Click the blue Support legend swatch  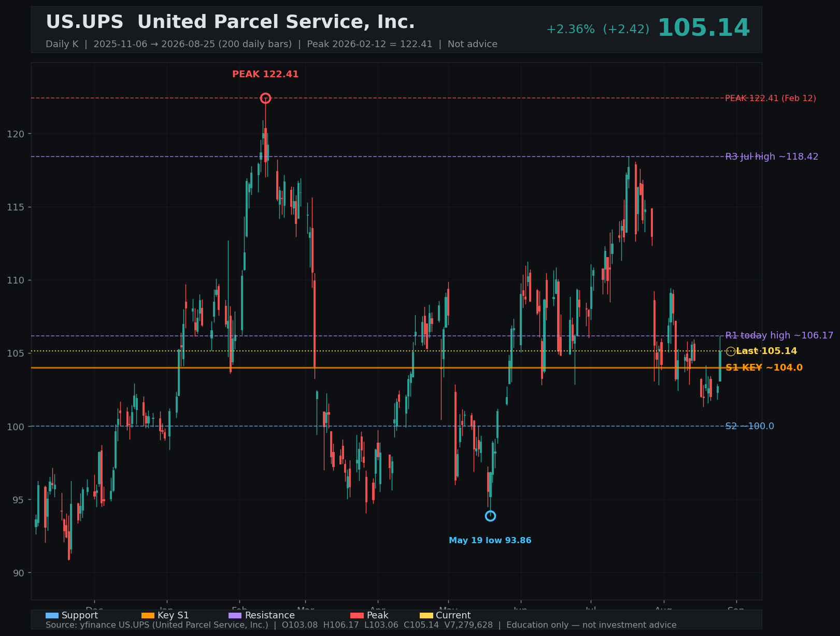[52, 615]
